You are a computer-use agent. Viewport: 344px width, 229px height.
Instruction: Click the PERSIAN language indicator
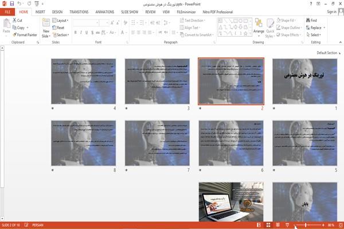click(x=38, y=225)
